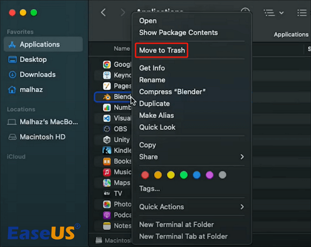Choose Move to Trash from context menu
Image resolution: width=311 pixels, height=247 pixels.
click(x=162, y=50)
